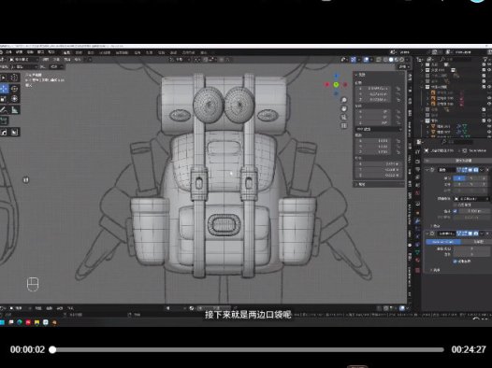The width and height of the screenshot is (492, 368).
Task: Switch to Sculpting workspace tab
Action: pos(91,52)
